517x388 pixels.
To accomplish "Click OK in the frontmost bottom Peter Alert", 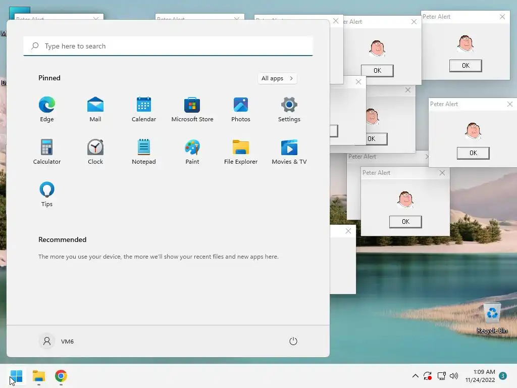I will point(405,222).
